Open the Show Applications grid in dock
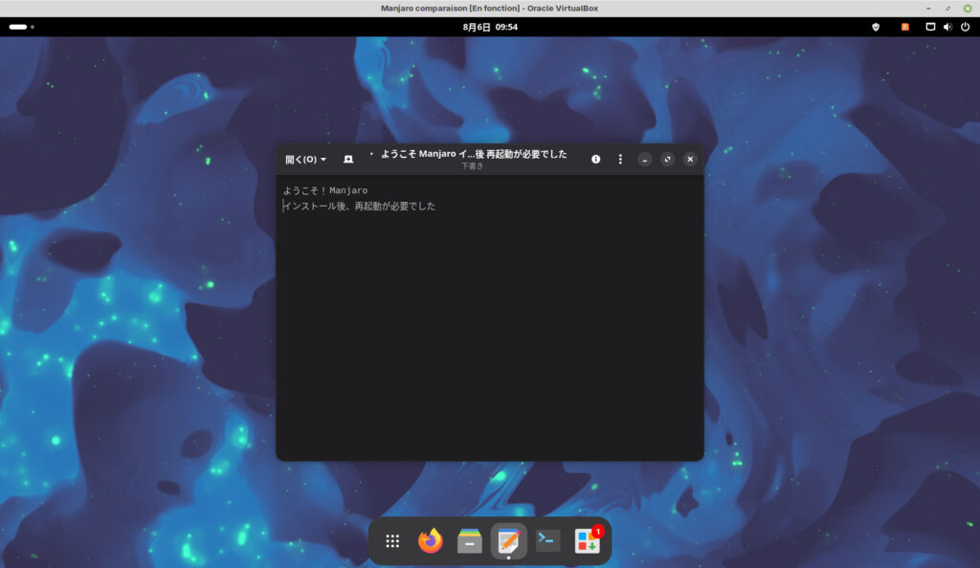 coord(392,541)
